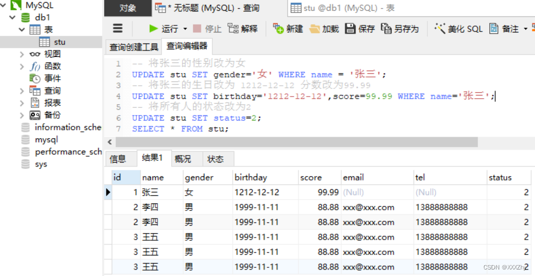Click the row indicator arrow for row 1
Image resolution: width=535 pixels, height=276 pixels.
(108, 192)
